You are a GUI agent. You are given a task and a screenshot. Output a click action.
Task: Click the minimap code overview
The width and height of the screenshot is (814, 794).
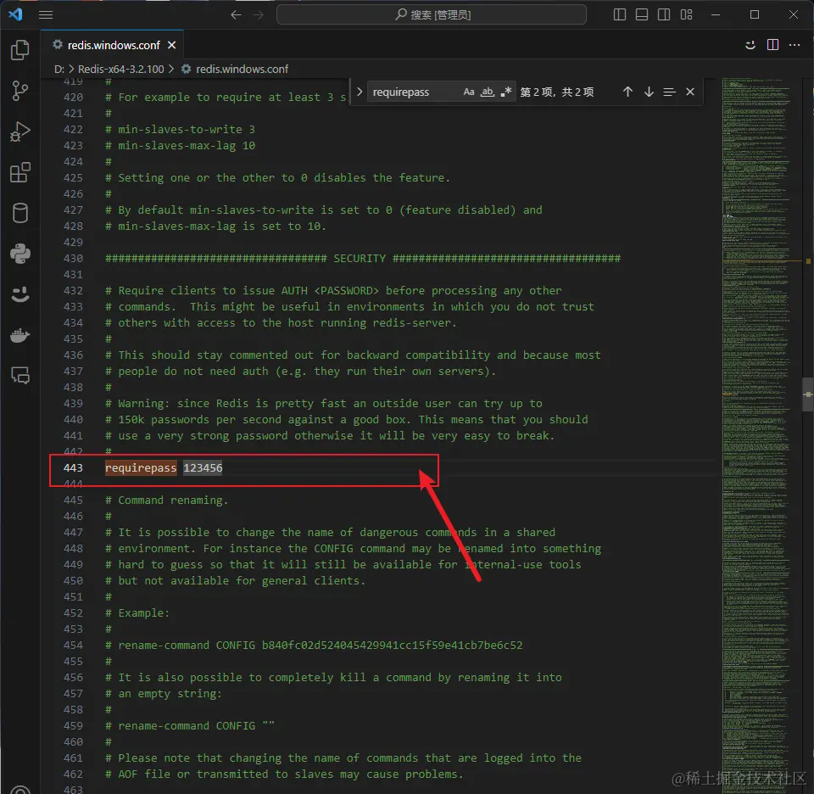coord(755,436)
